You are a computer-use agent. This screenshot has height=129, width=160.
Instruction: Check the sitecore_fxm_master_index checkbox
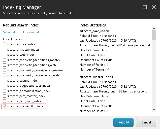[x=5, y=96]
